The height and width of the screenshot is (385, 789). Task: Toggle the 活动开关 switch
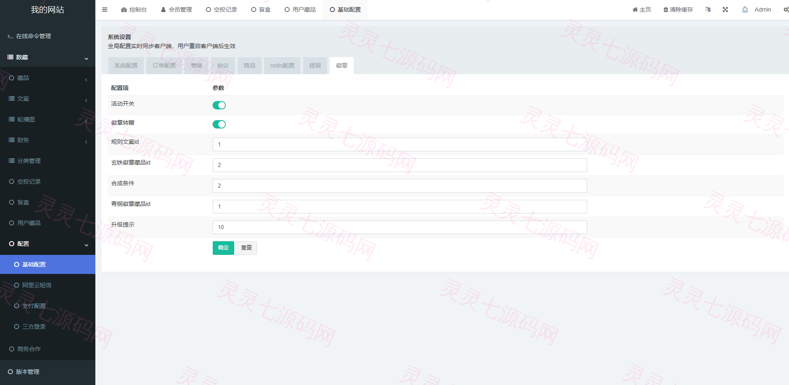point(219,105)
